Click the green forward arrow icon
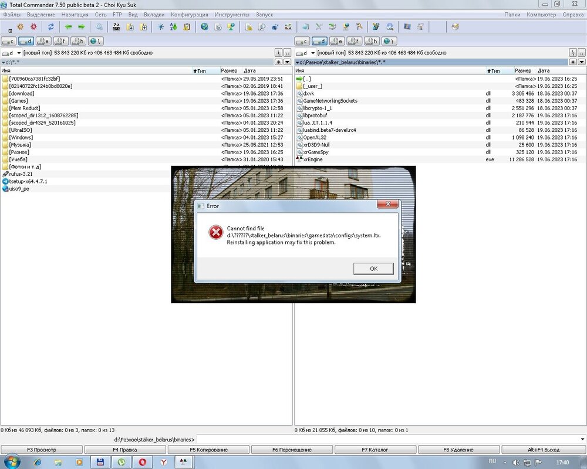Image resolution: width=587 pixels, height=469 pixels. 82,26
